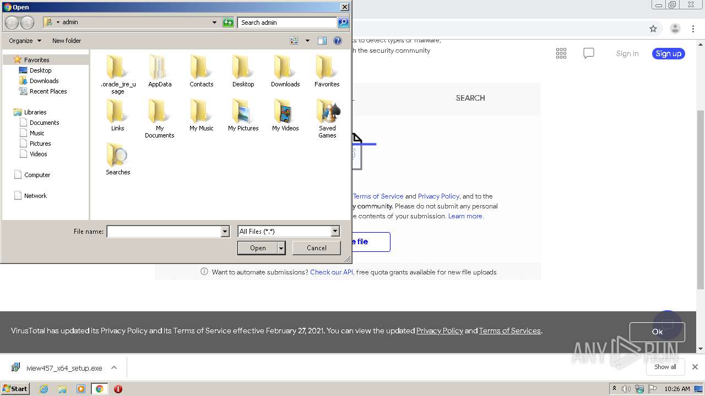
Task: Select the Contacts folder
Action: (x=202, y=71)
